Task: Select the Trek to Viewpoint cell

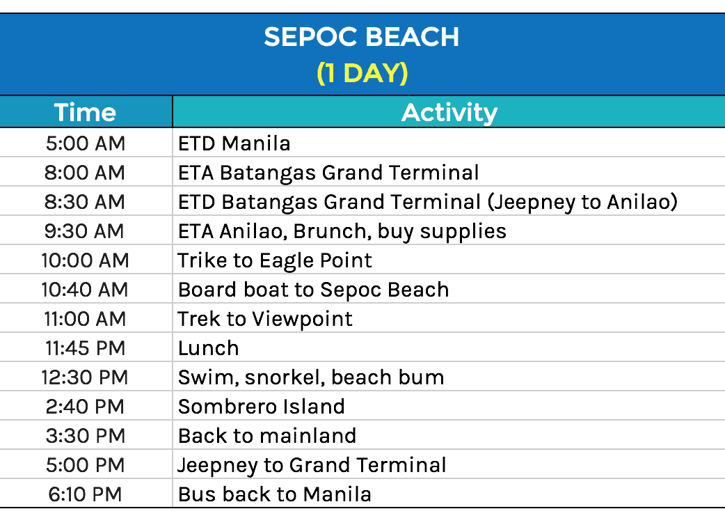Action: [x=265, y=319]
